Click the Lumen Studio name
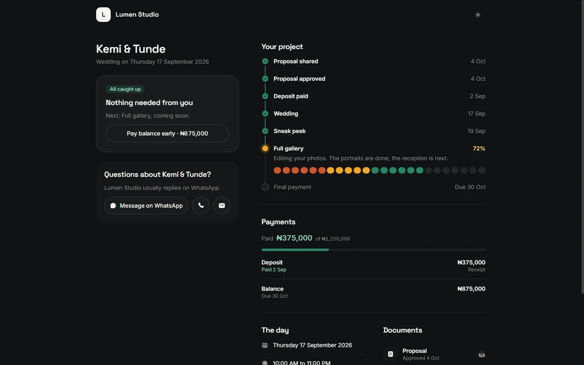Image resolution: width=584 pixels, height=365 pixels. (x=137, y=15)
